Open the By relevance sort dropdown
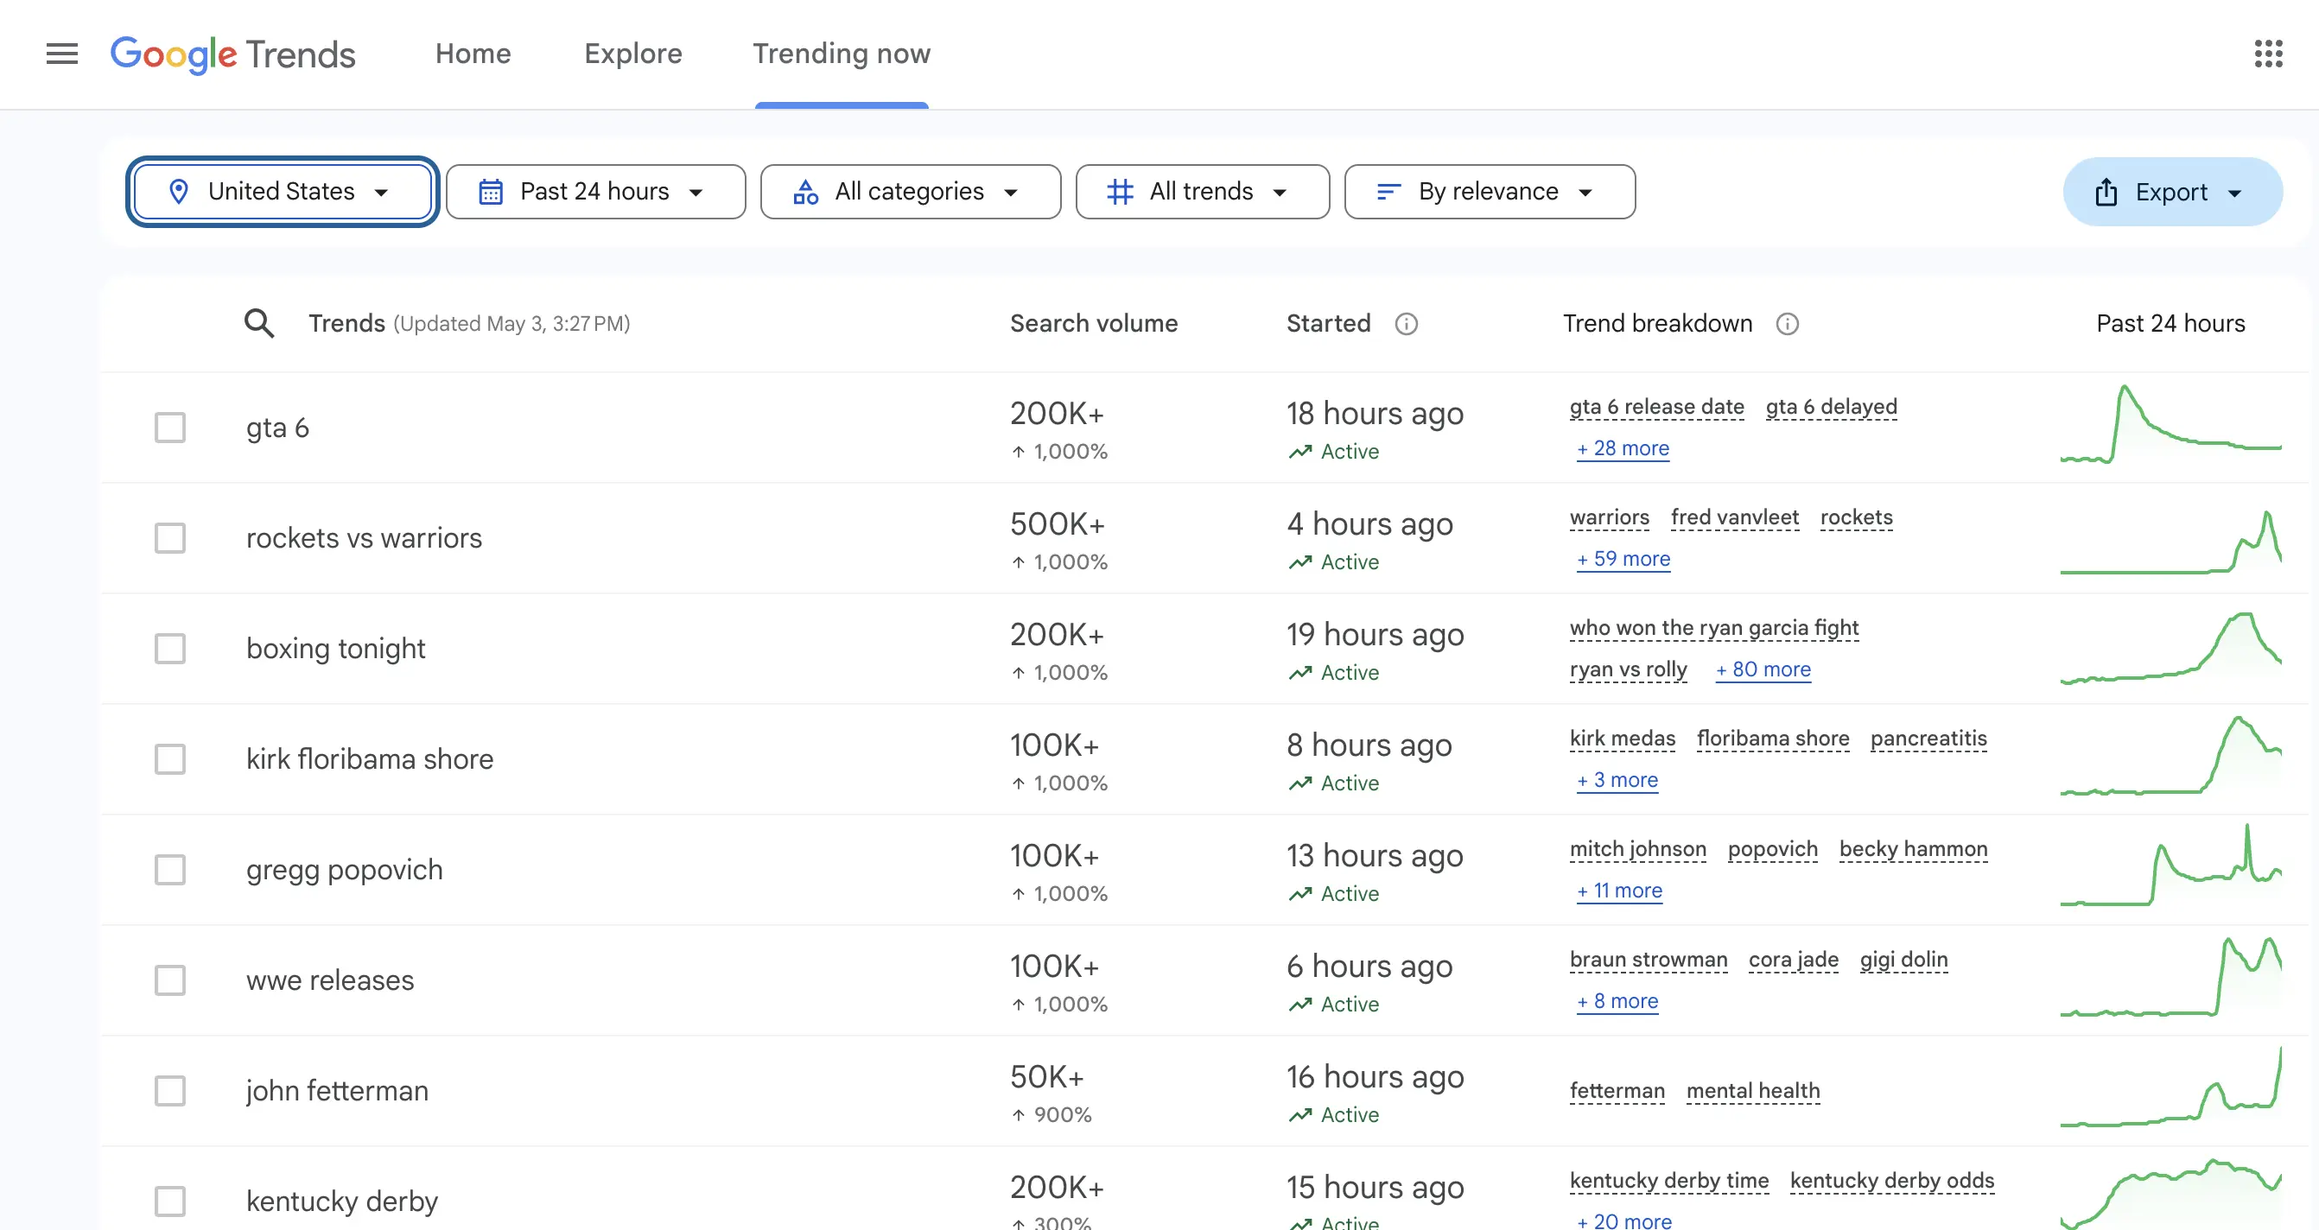The width and height of the screenshot is (2319, 1230). (x=1490, y=192)
